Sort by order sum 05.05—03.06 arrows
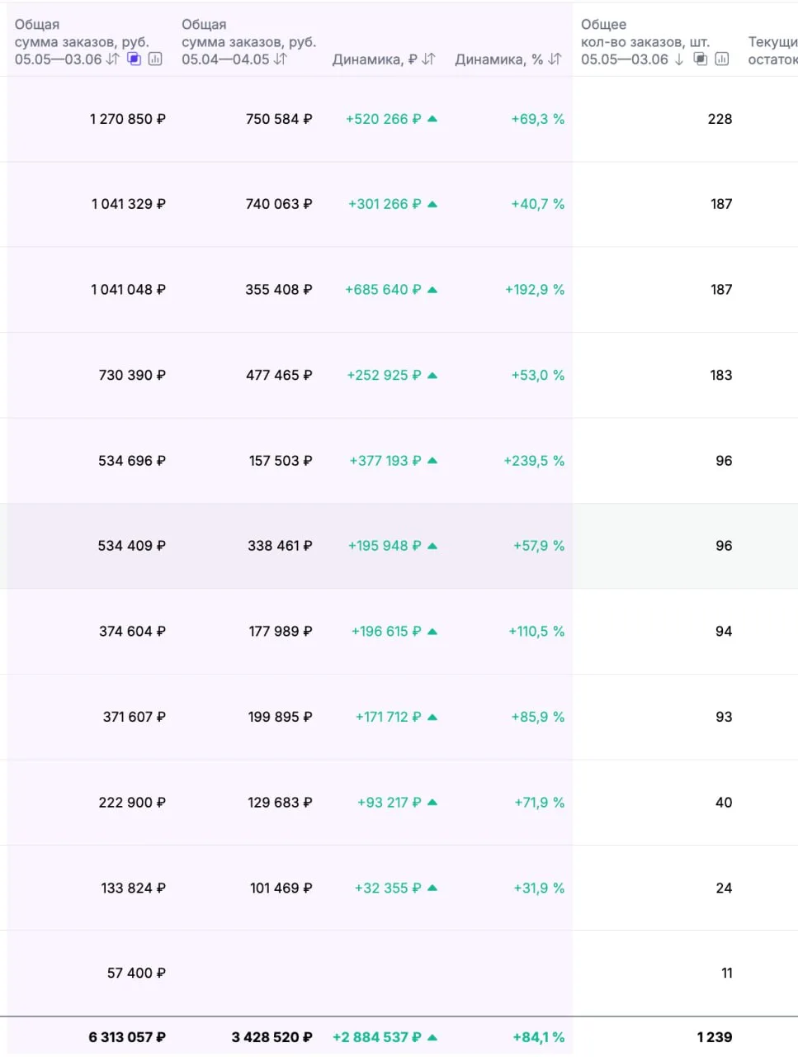The image size is (798, 1057). pos(113,59)
